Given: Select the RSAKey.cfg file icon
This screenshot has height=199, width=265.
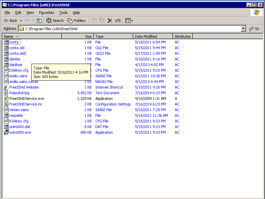Looking at the screenshot, I should 6,121.
